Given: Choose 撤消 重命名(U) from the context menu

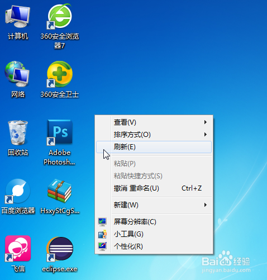Looking at the screenshot, I should coord(154,188).
